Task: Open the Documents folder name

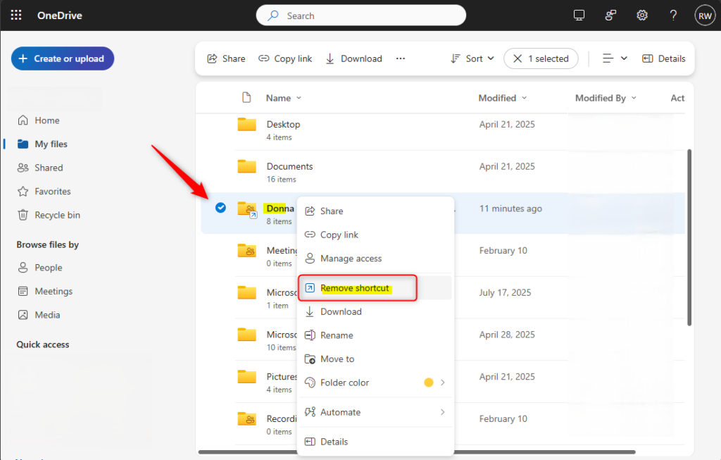Action: tap(289, 166)
